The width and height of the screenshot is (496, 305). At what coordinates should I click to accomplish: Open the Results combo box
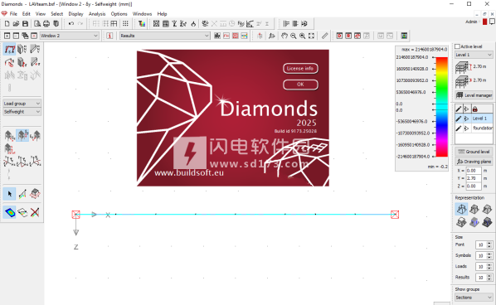click(164, 36)
